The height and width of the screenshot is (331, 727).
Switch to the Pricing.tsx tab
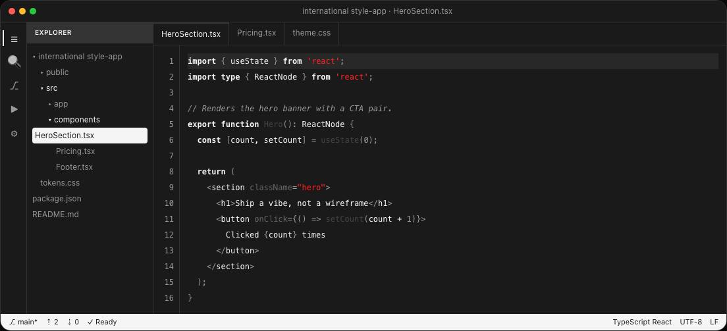tap(256, 34)
